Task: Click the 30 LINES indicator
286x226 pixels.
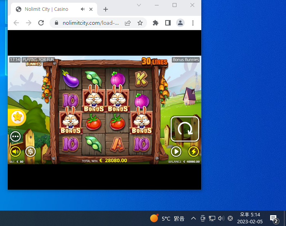Action: pyautogui.click(x=154, y=62)
